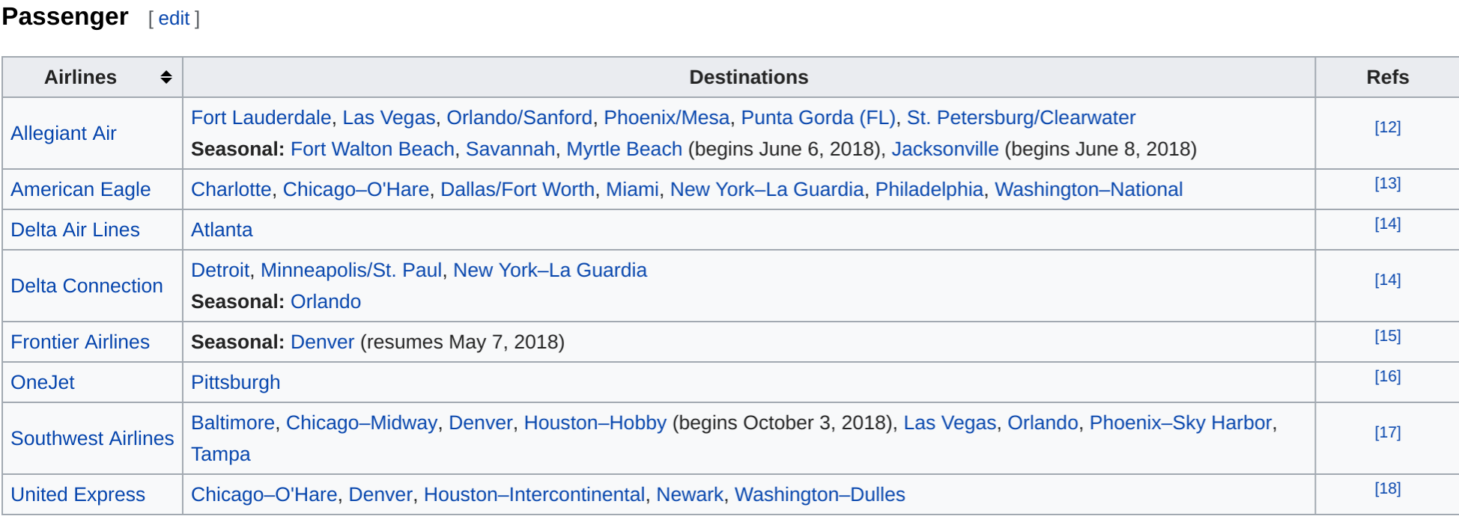
Task: Click the Airlines column header
Action: click(80, 77)
